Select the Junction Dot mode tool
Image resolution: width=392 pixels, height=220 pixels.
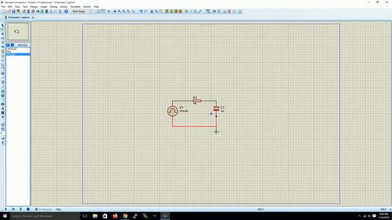(2, 34)
